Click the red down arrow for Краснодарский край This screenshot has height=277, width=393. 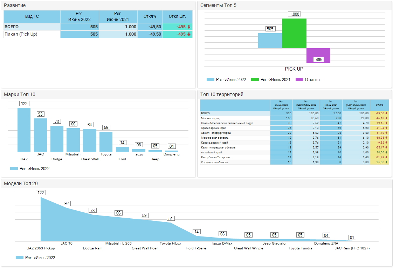[x=386, y=143]
